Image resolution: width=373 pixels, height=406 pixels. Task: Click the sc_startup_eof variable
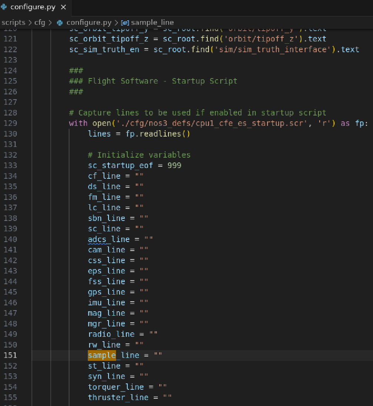(120, 165)
